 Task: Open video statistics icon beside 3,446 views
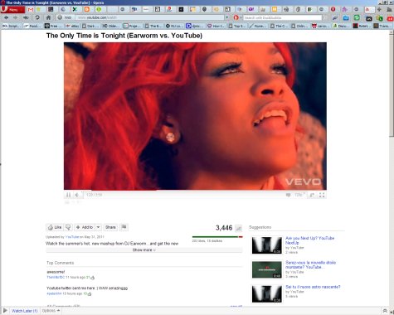coord(238,228)
